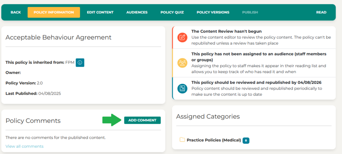
Task: Open the policy with the Read button
Action: coord(321,12)
